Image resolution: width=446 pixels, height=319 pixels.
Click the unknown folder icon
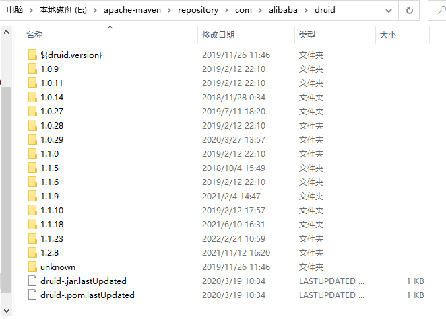tap(32, 267)
